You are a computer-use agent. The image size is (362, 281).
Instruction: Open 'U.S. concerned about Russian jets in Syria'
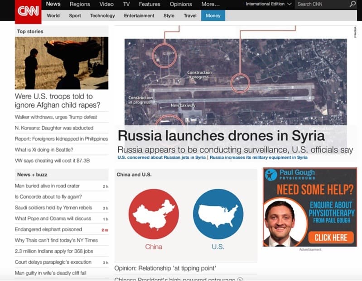pyautogui.click(x=162, y=157)
